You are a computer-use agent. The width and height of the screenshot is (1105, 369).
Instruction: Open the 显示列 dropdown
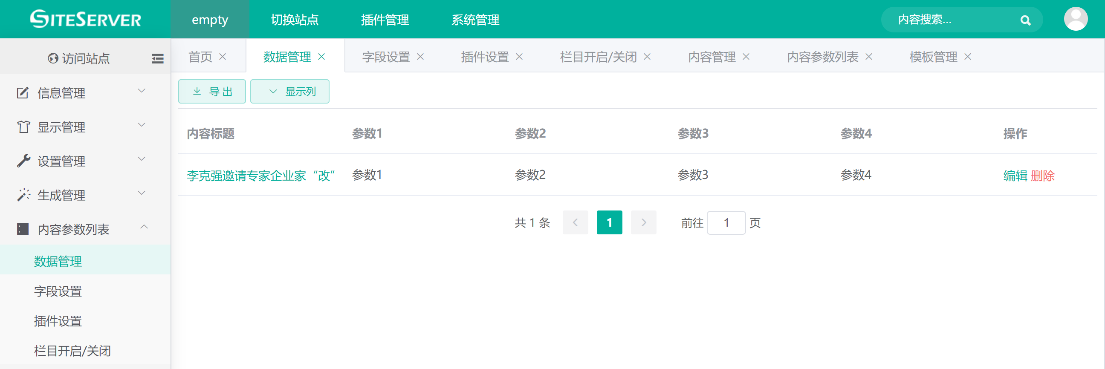click(290, 91)
